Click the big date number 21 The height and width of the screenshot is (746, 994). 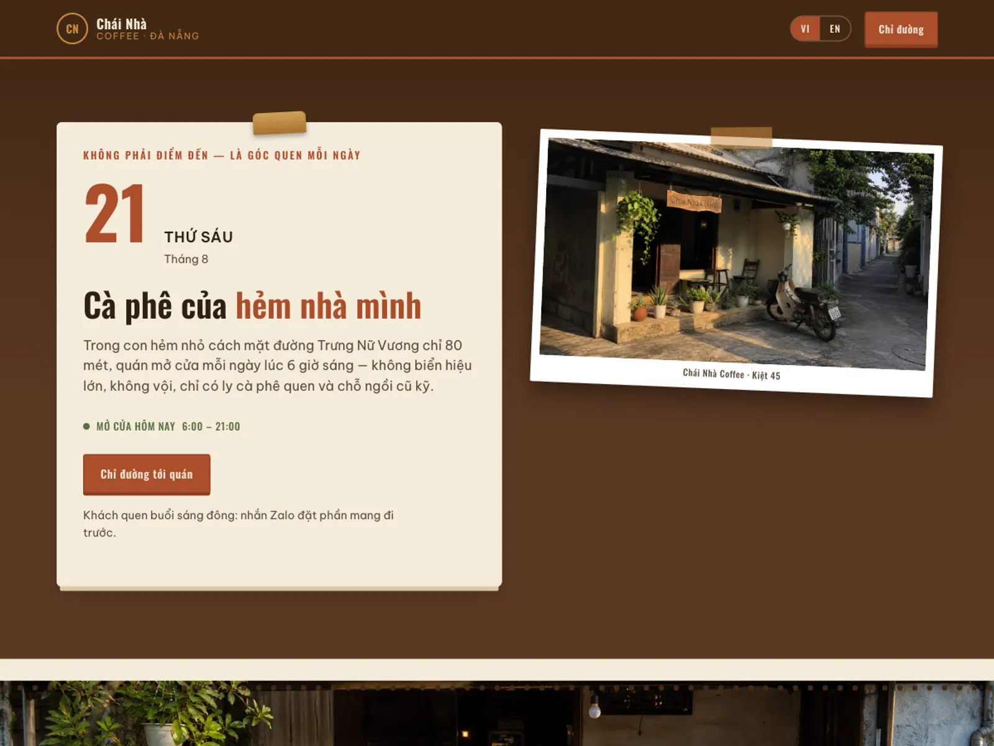114,213
